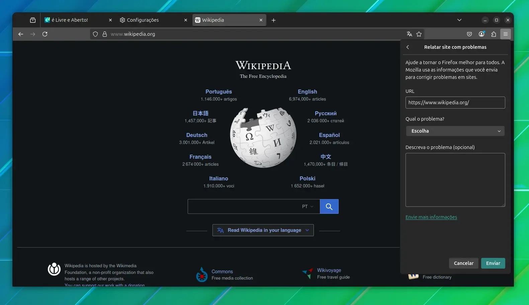
Task: Open a new tab with plus icon
Action: pos(273,20)
